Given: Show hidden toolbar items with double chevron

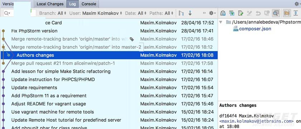Looking at the screenshot, I should pos(204,13).
